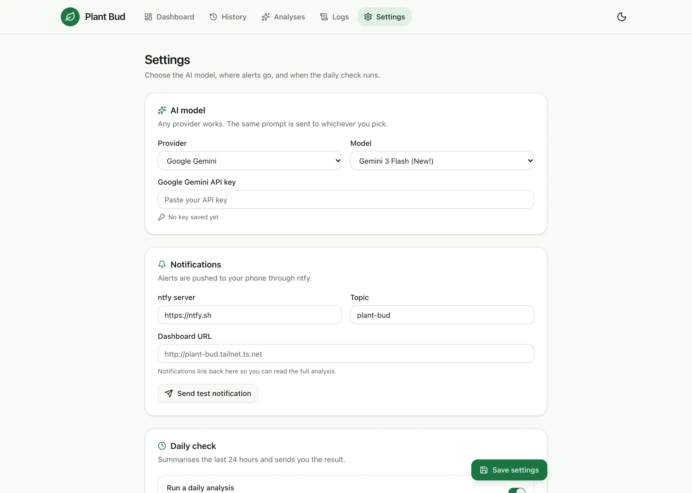Click the Settings page heading
The image size is (692, 493).
click(x=167, y=60)
